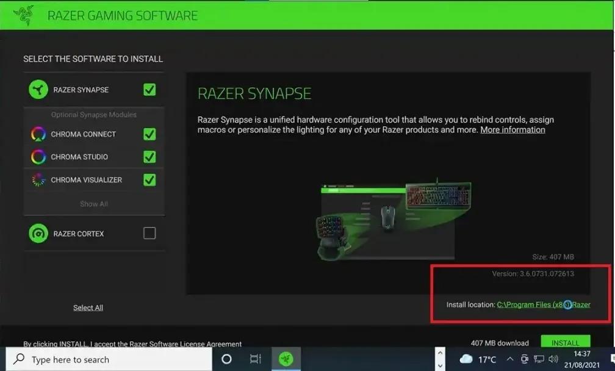Click the taskbar scroll down arrow
This screenshot has width=615, height=371.
click(440, 366)
